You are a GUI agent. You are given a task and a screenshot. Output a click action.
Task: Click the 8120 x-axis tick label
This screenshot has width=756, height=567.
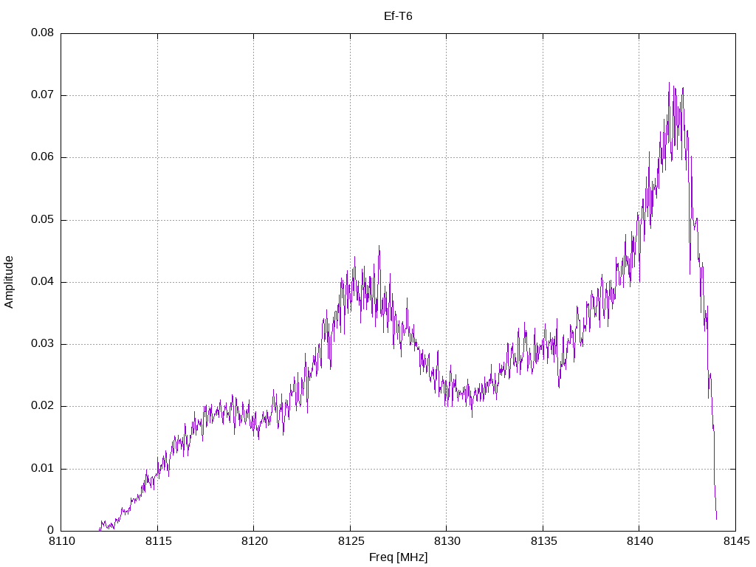tap(253, 542)
